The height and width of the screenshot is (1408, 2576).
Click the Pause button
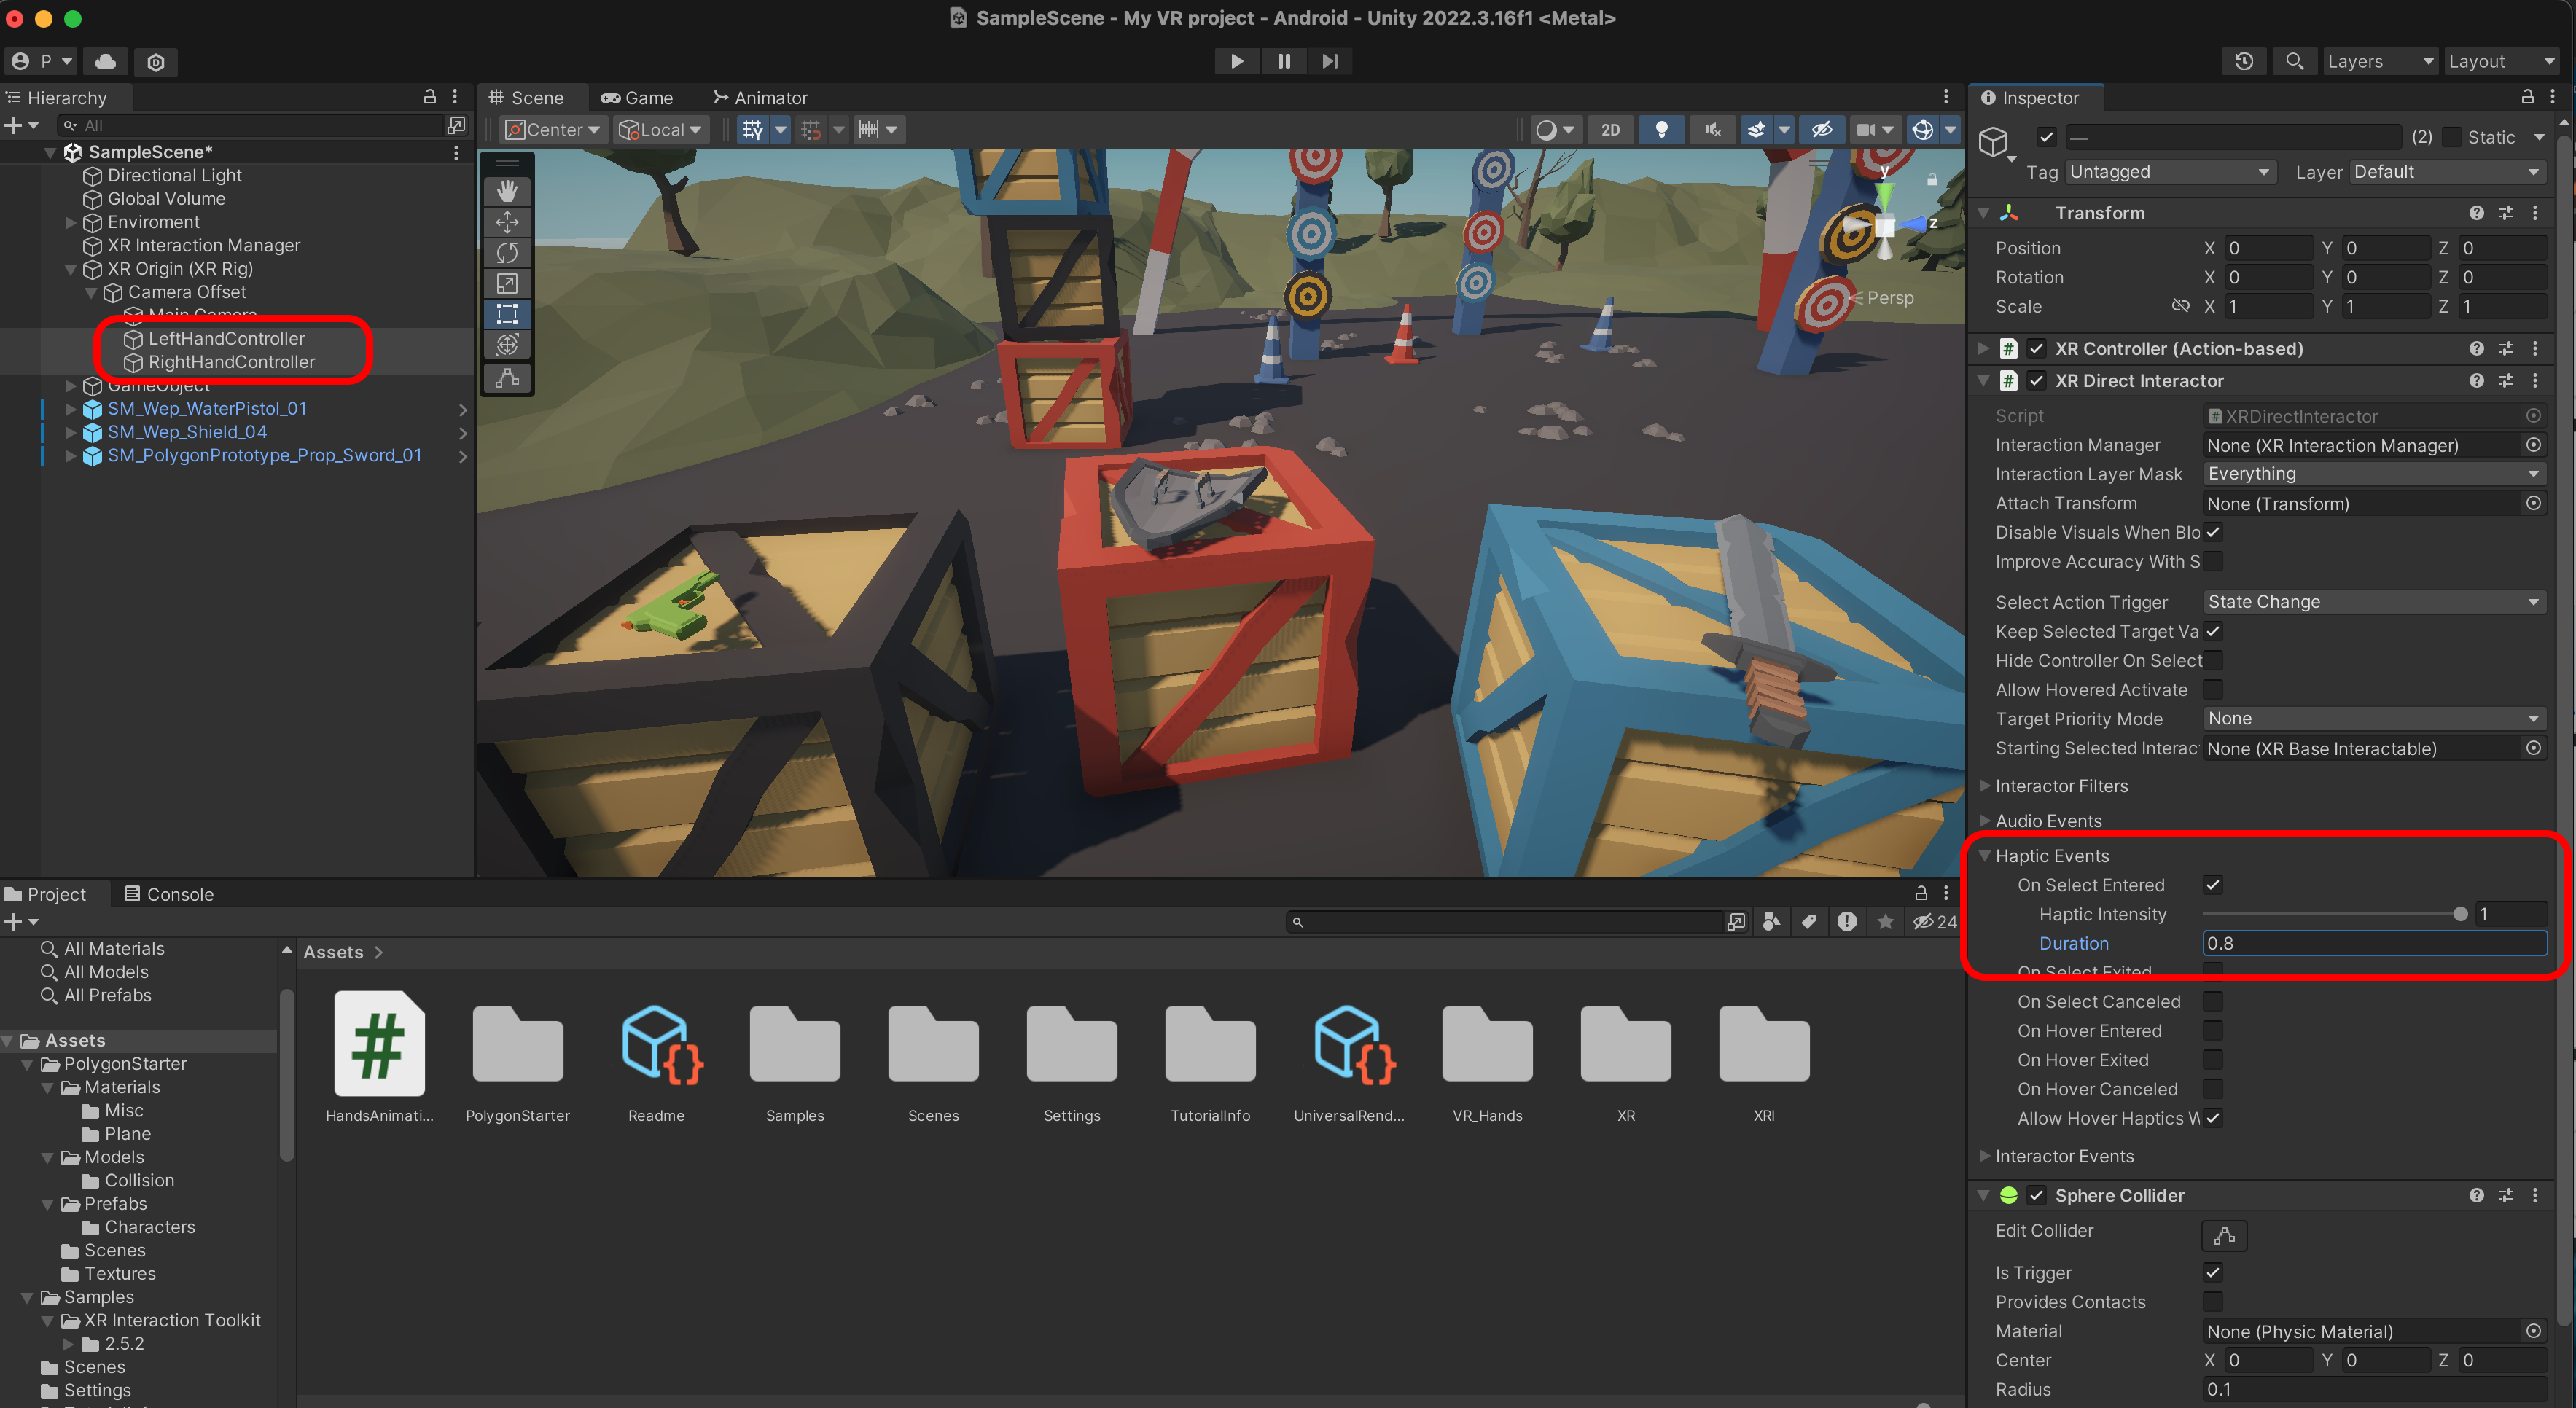[x=1283, y=61]
